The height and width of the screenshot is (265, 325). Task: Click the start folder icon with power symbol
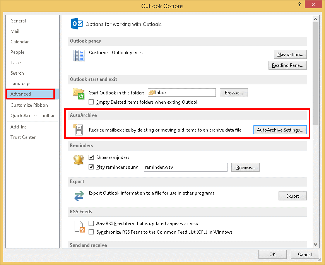pyautogui.click(x=79, y=94)
